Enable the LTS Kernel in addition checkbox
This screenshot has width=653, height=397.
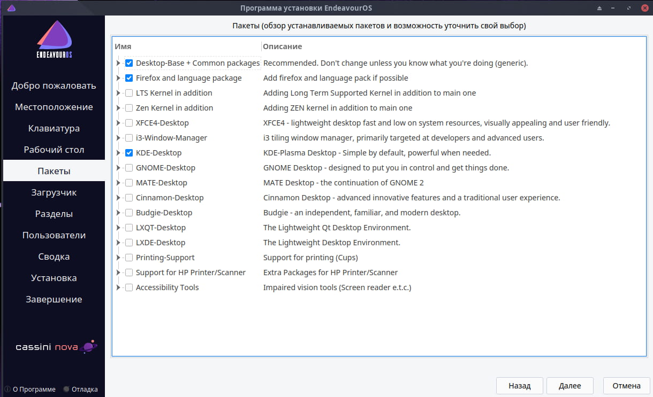(x=129, y=93)
